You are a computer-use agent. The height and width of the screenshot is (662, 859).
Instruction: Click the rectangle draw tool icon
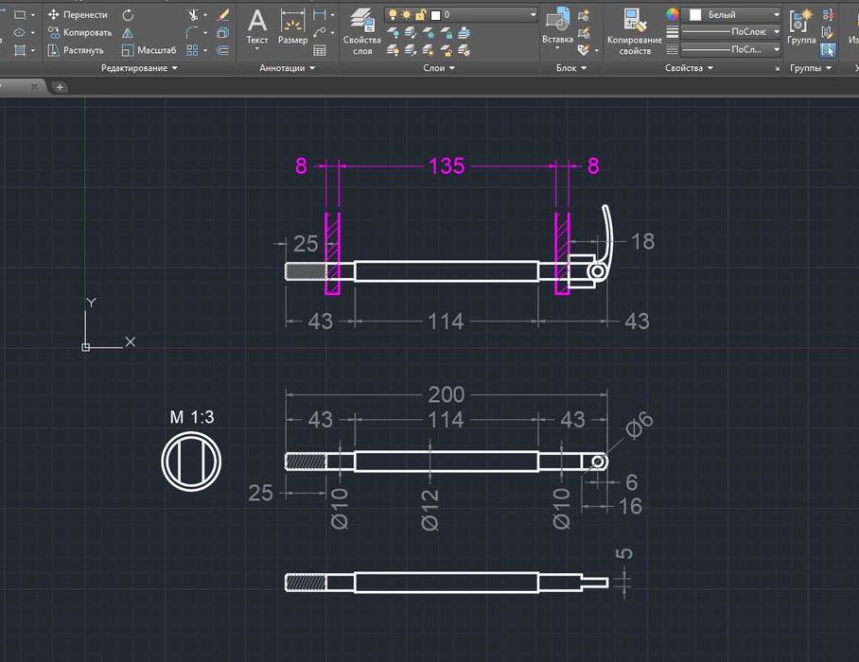pyautogui.click(x=20, y=15)
